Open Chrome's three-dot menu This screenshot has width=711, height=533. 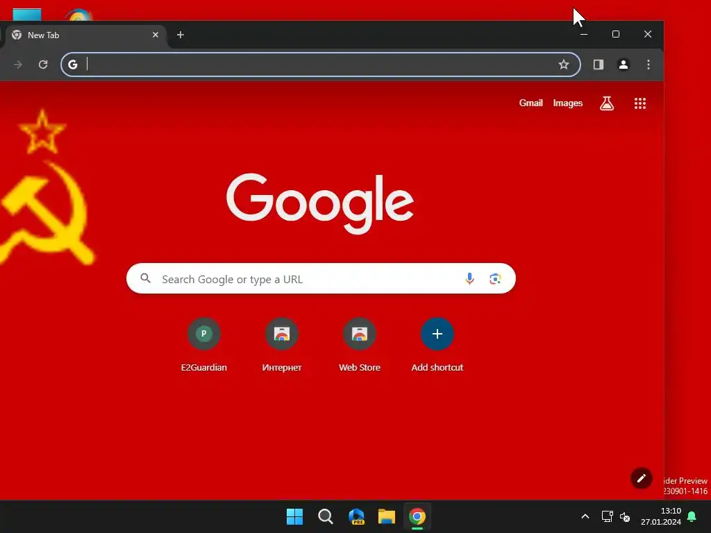tap(649, 65)
